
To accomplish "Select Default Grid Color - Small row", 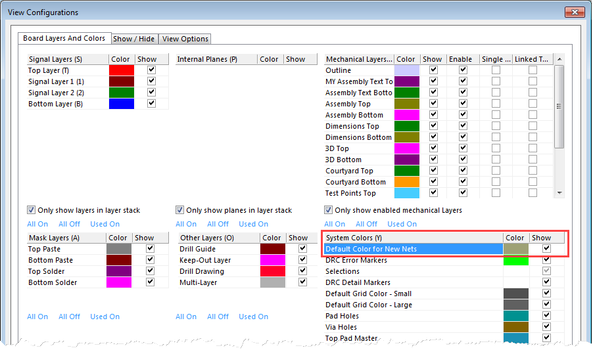I will [414, 294].
